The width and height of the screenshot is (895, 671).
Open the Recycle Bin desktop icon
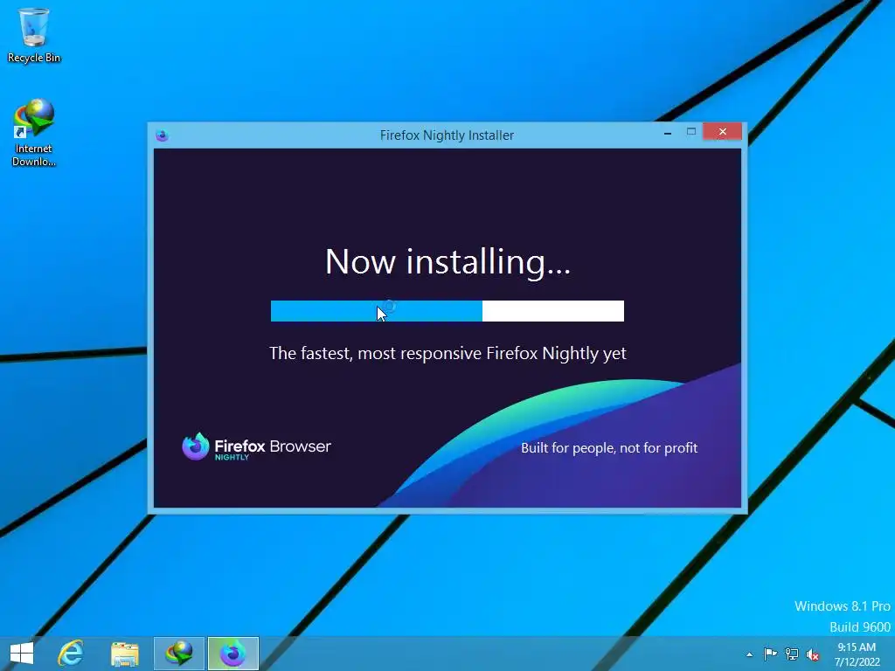34,35
